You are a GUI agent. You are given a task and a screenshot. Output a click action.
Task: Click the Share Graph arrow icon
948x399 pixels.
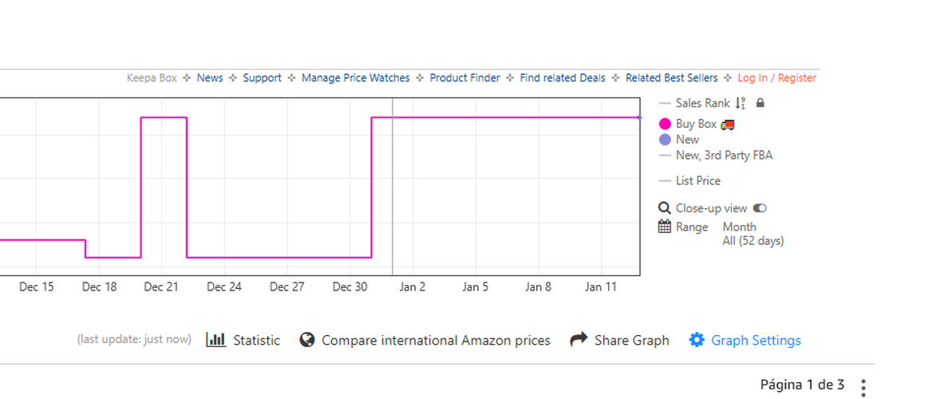click(x=579, y=340)
